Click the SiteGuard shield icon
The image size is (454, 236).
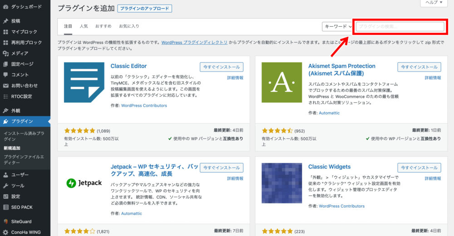[x=5, y=222]
